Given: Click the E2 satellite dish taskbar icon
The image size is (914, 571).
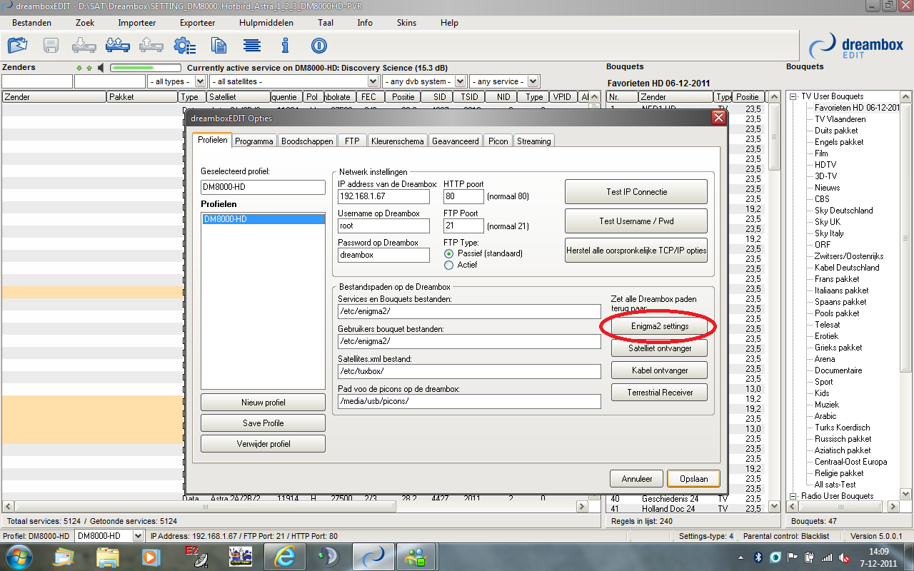Looking at the screenshot, I should pyautogui.click(x=196, y=556).
